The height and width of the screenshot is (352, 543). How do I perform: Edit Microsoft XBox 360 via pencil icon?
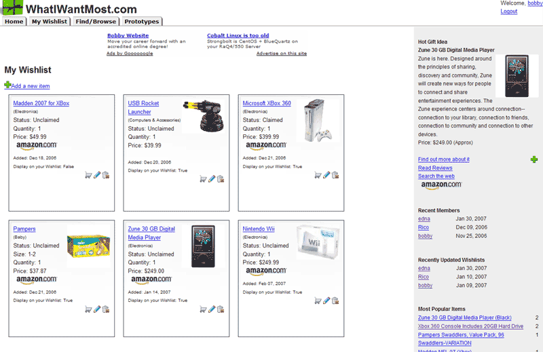point(326,175)
